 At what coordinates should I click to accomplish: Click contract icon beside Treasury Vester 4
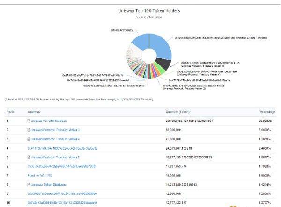pos(29,139)
